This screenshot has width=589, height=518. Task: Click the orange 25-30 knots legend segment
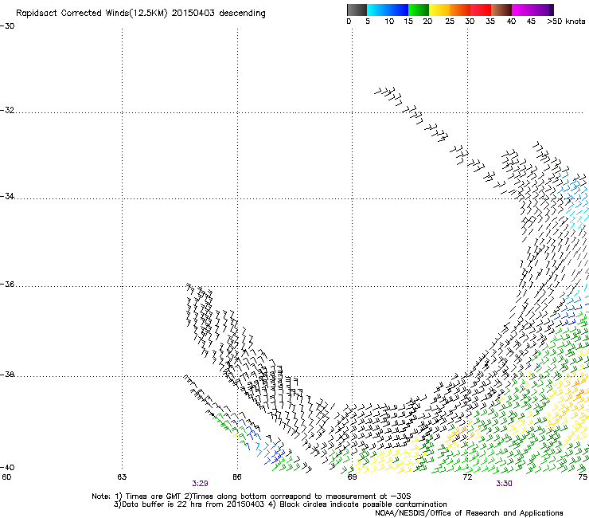tap(460, 10)
